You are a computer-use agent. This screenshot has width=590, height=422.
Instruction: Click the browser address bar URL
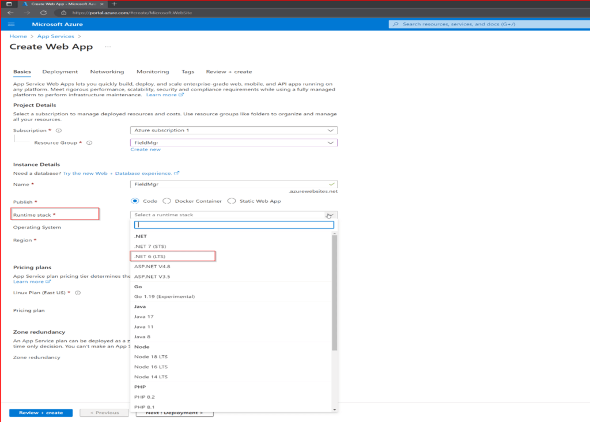[x=132, y=13]
